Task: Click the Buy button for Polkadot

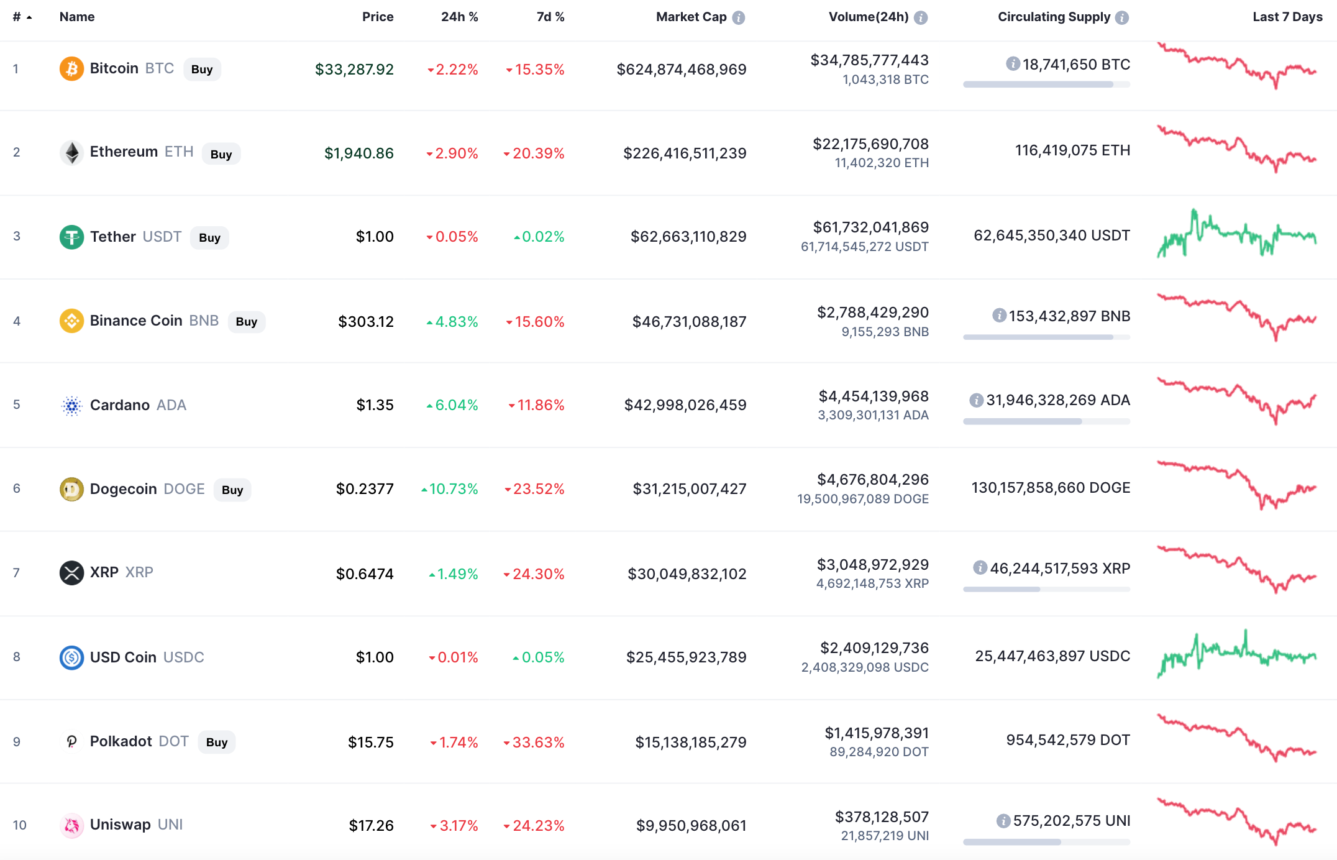Action: pyautogui.click(x=217, y=742)
